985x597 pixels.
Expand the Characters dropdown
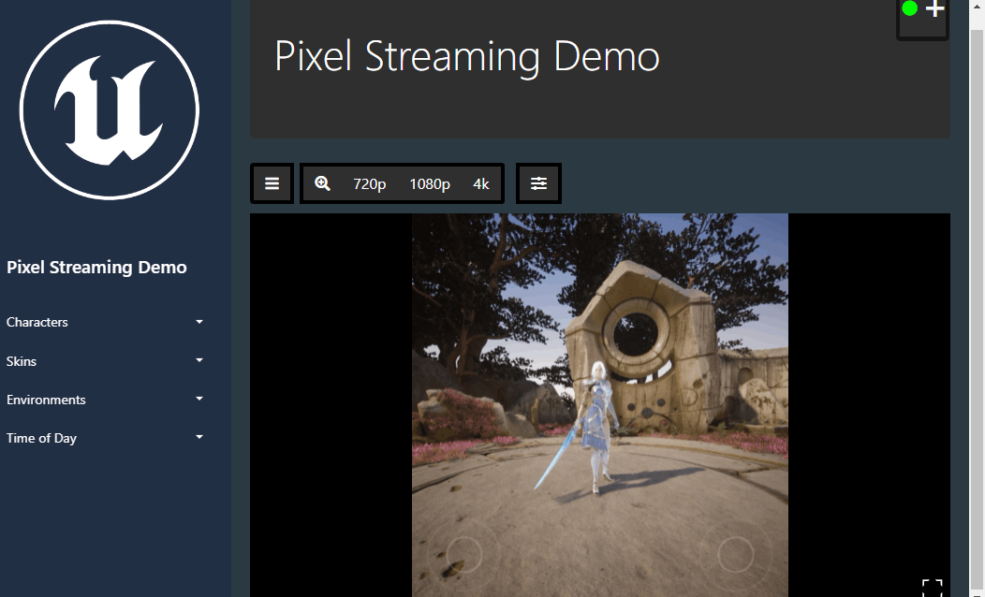(x=105, y=322)
